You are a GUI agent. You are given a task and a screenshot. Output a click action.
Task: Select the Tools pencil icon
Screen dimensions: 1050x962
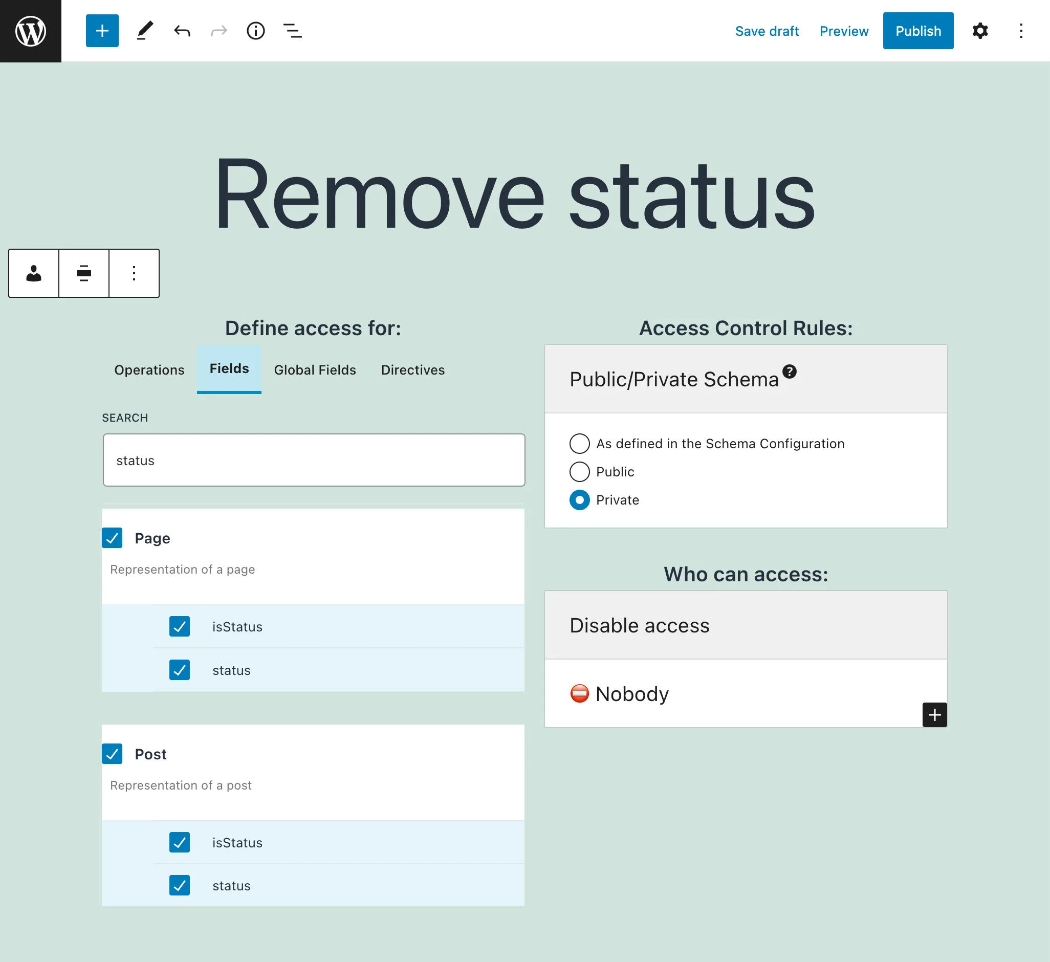click(x=145, y=31)
